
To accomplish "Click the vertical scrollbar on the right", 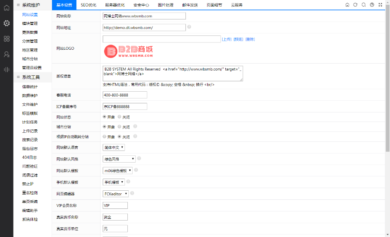I will [x=387, y=86].
